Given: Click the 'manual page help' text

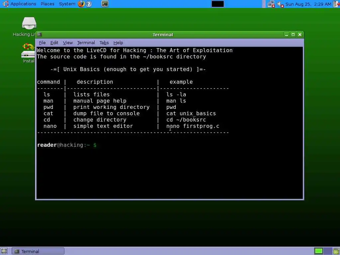Looking at the screenshot, I should point(100,101).
